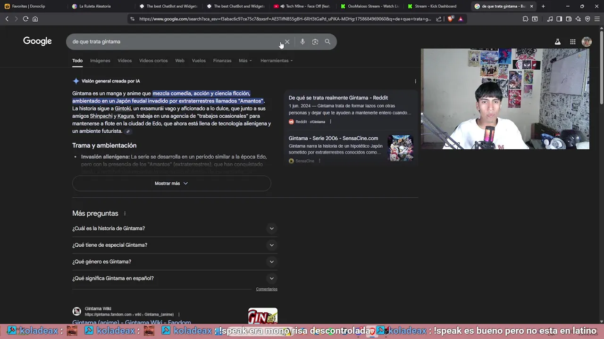The image size is (604, 339).
Task: Click the Comentarios feedback link
Action: [x=267, y=289]
